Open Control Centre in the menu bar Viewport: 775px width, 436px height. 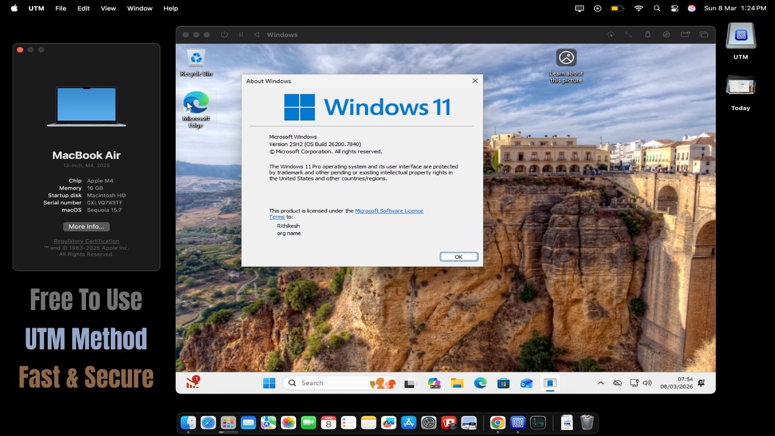tap(674, 8)
